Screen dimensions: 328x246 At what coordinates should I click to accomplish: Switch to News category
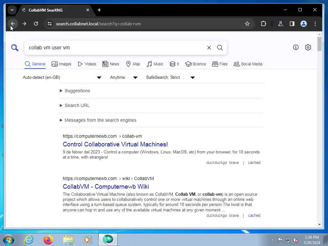[111, 64]
